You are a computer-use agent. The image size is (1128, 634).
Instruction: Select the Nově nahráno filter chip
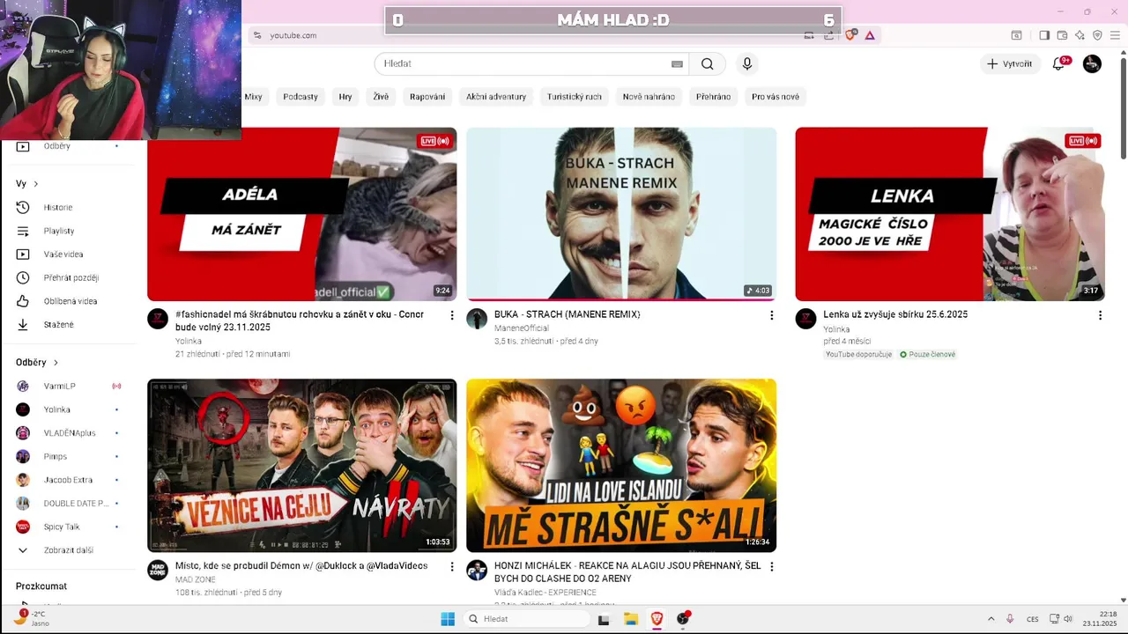point(649,97)
